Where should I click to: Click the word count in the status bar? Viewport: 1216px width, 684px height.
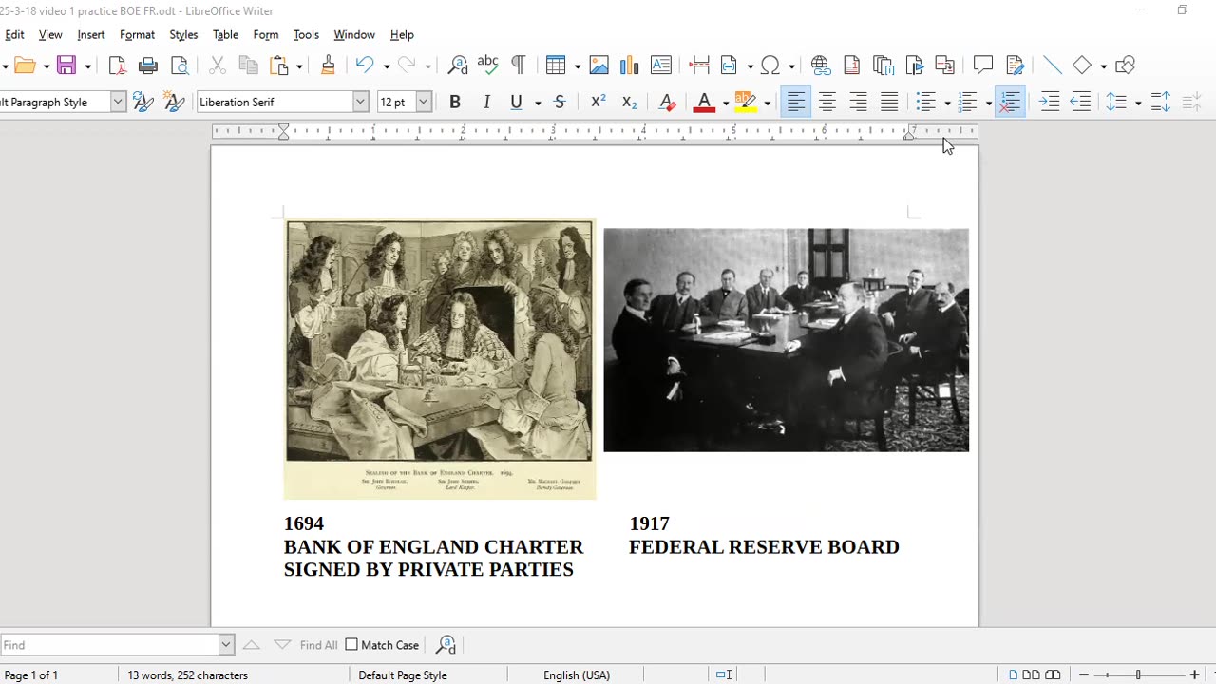coord(187,675)
